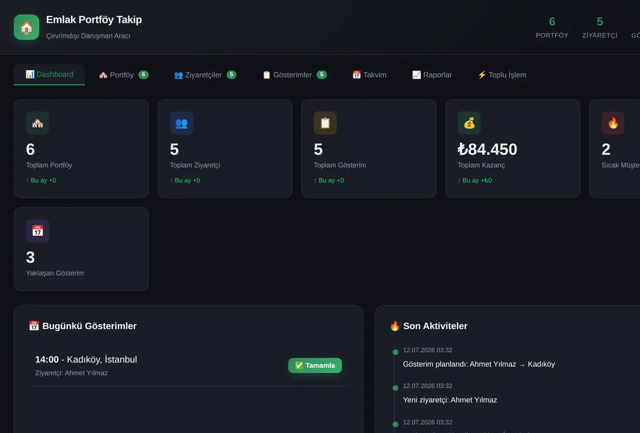Go to the Gösterimler tab
640x433 pixels.
tap(294, 75)
